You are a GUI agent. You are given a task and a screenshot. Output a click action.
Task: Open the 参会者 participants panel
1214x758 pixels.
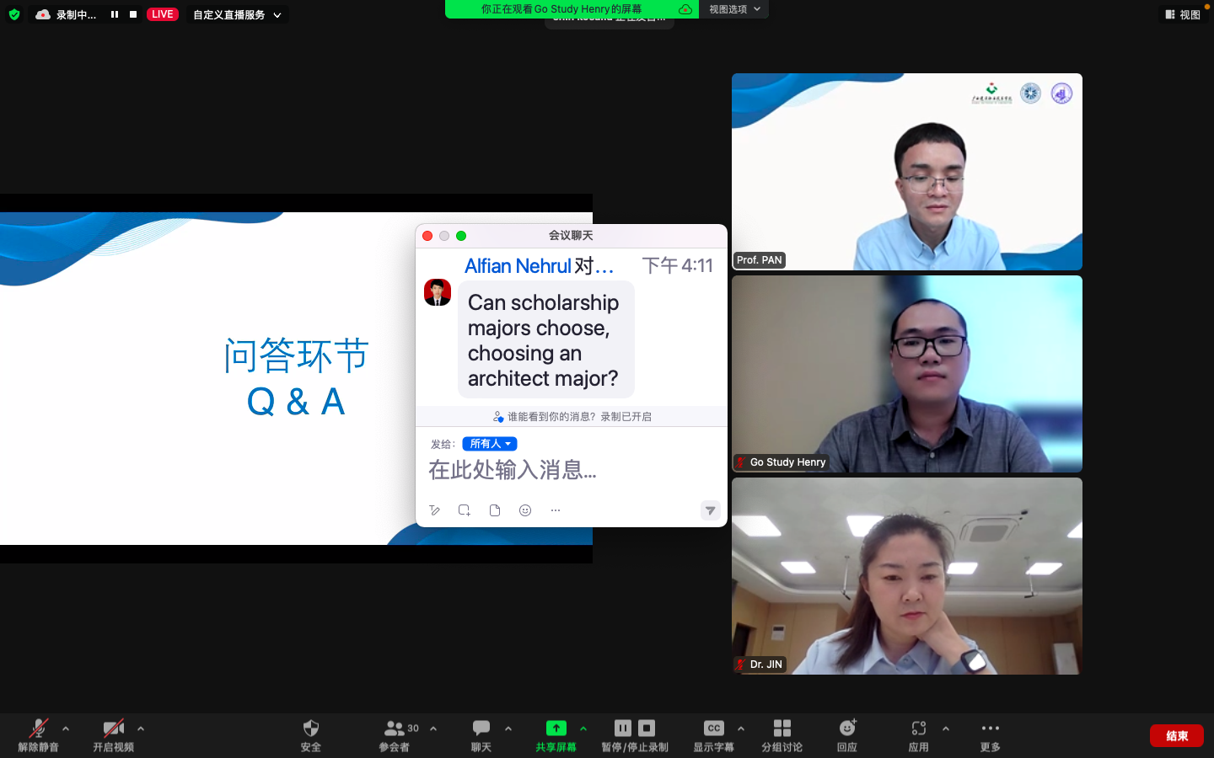394,729
